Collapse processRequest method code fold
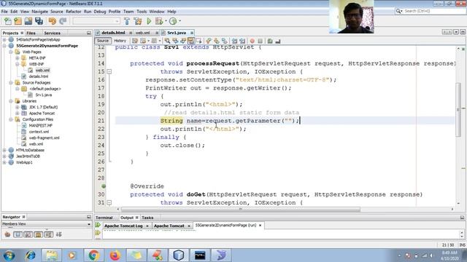Screen dimensions: 467x262 click(x=109, y=71)
